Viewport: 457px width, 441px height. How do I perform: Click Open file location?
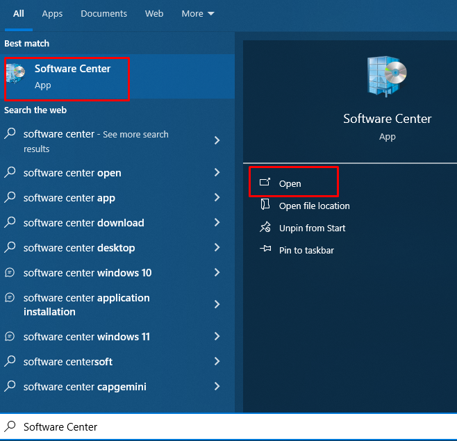[x=314, y=206]
